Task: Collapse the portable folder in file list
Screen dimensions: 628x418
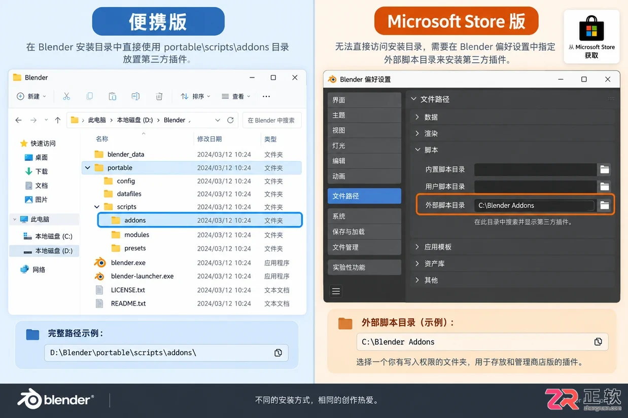Action: pyautogui.click(x=88, y=168)
